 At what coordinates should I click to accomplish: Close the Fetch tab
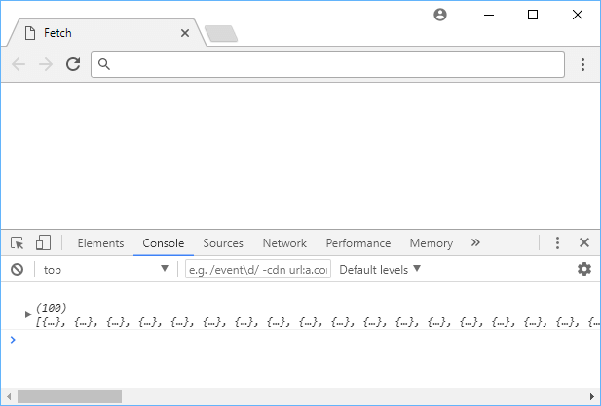tap(185, 33)
